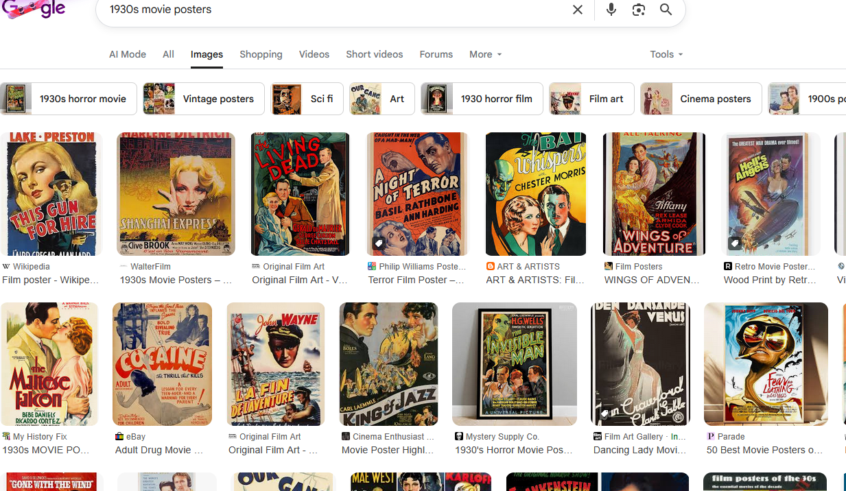Open 'Dancing Lady Movi...' result link

click(640, 450)
